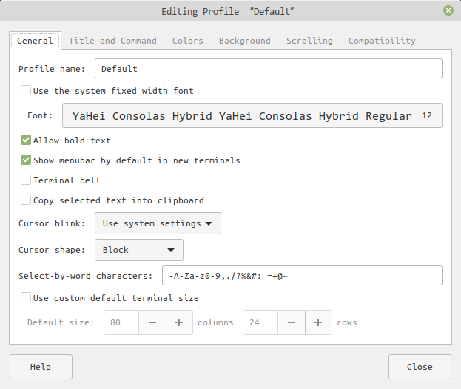461x389 pixels.
Task: Expand the Cursor shape dropdown
Action: click(x=139, y=250)
